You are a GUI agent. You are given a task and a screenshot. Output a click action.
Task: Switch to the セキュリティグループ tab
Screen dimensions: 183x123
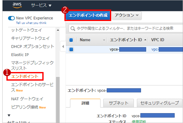click(x=159, y=103)
